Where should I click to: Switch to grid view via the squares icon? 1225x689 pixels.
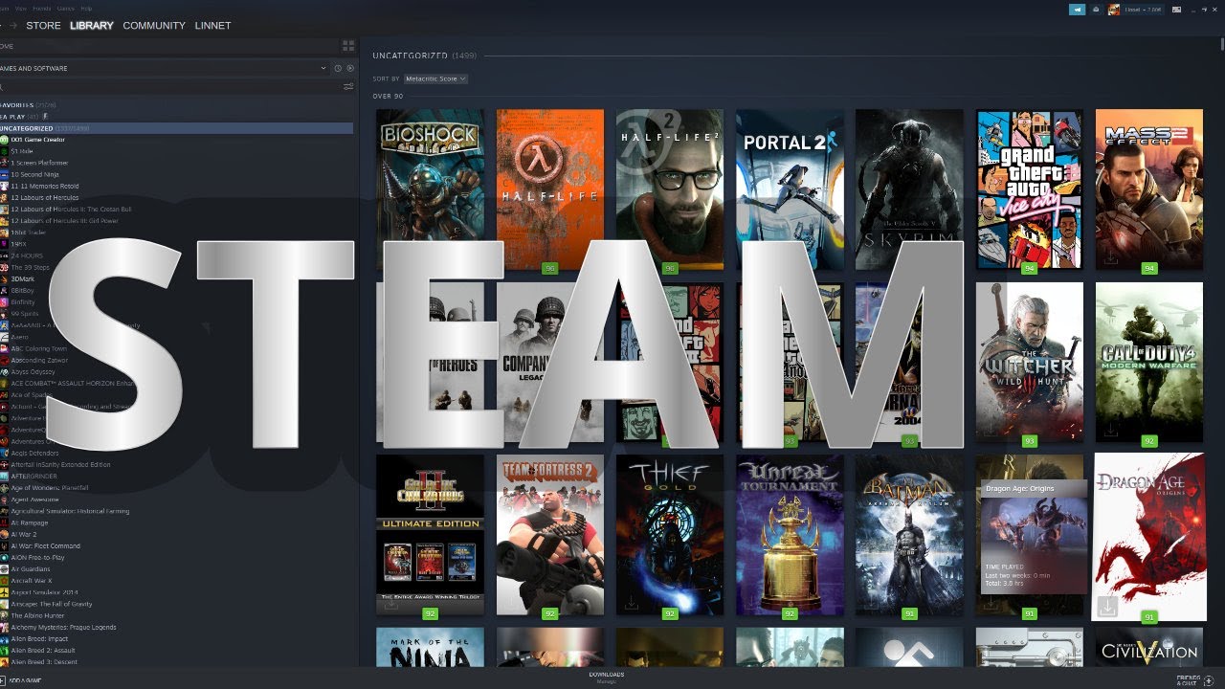348,46
